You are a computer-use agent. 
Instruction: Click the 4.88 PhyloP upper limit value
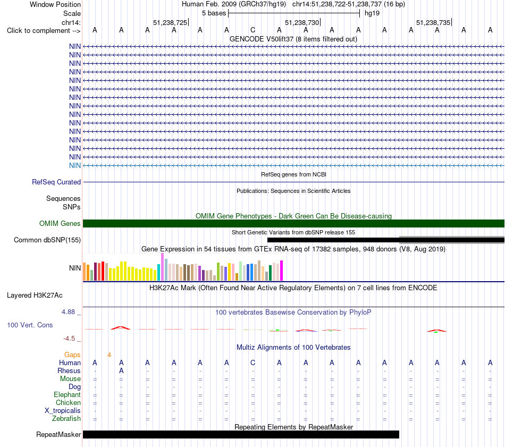click(68, 312)
